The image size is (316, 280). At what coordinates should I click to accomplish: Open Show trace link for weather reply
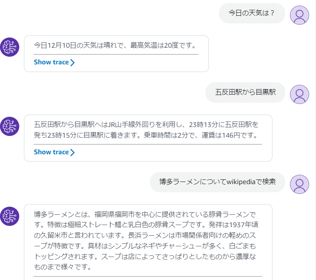51,62
